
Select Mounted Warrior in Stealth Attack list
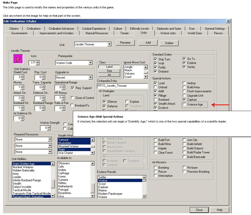point(74,146)
